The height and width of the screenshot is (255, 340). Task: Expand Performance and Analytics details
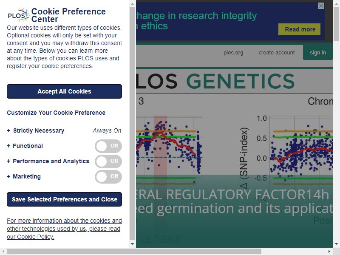tap(48, 161)
